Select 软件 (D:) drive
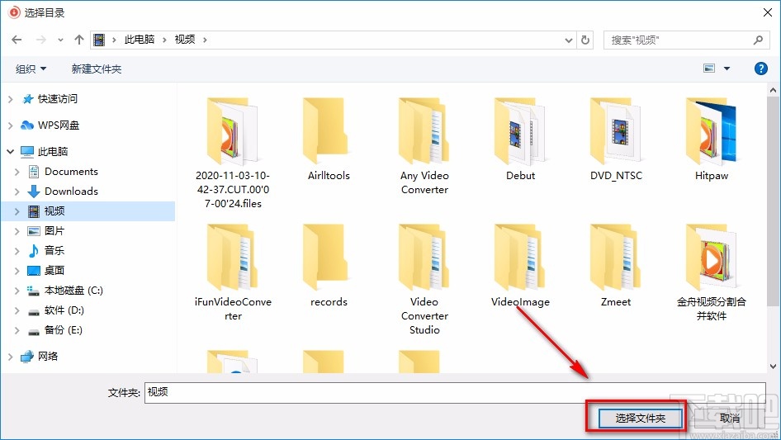 click(64, 310)
